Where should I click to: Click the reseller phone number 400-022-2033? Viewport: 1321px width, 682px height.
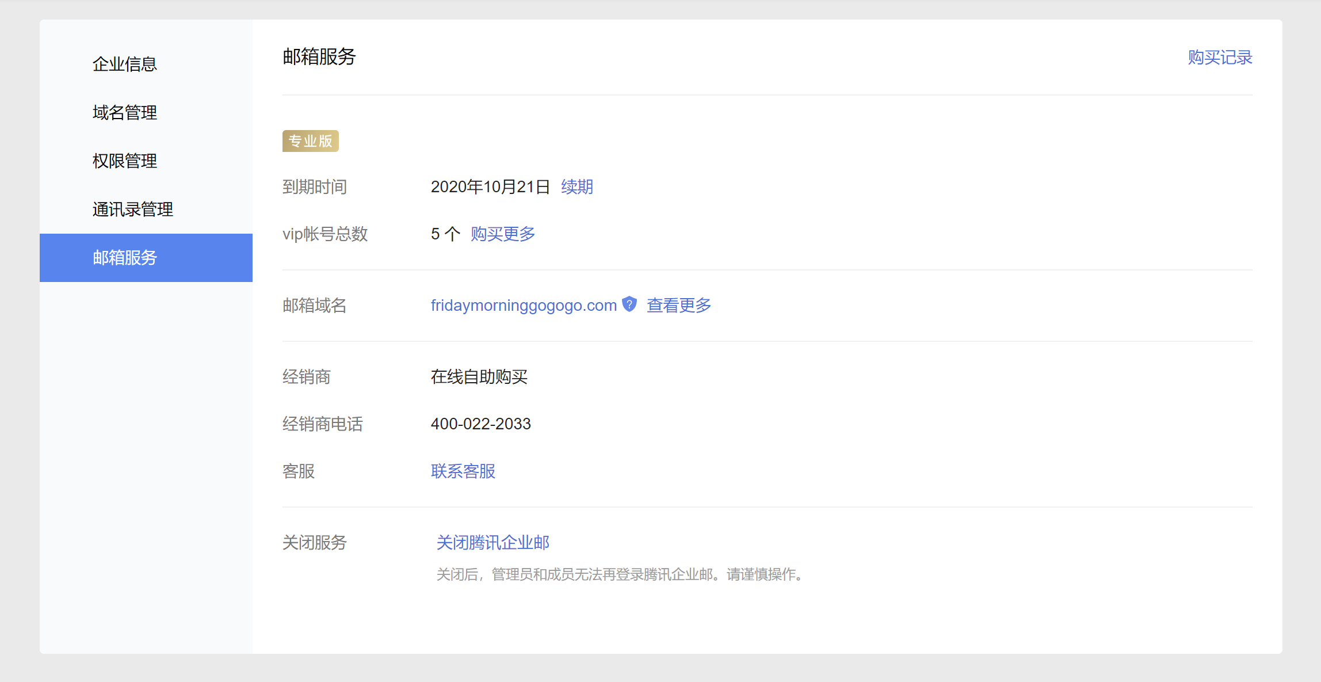(481, 424)
